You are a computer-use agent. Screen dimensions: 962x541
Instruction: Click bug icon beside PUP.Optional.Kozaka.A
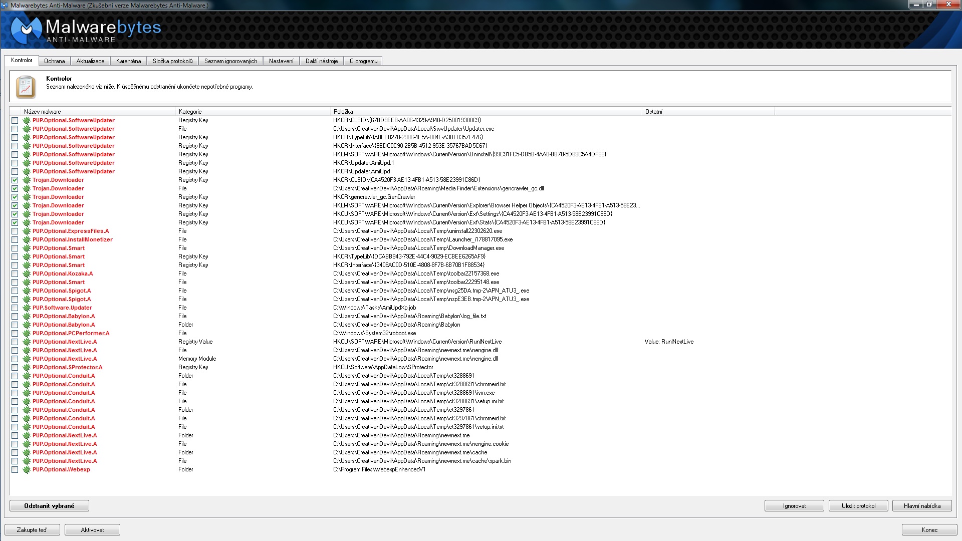coord(27,274)
